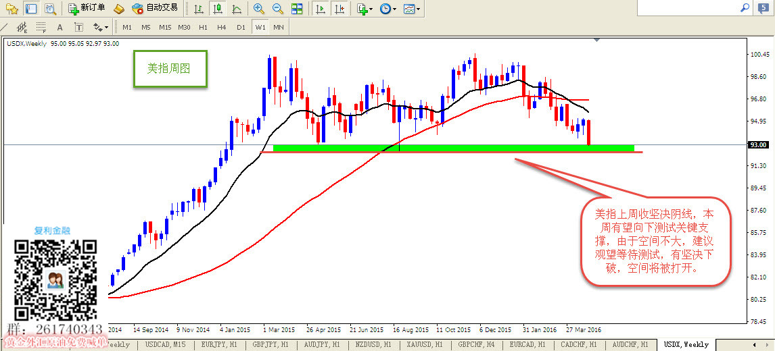The width and height of the screenshot is (775, 351).
Task: Open the chart templates dropdown
Action: [x=412, y=8]
